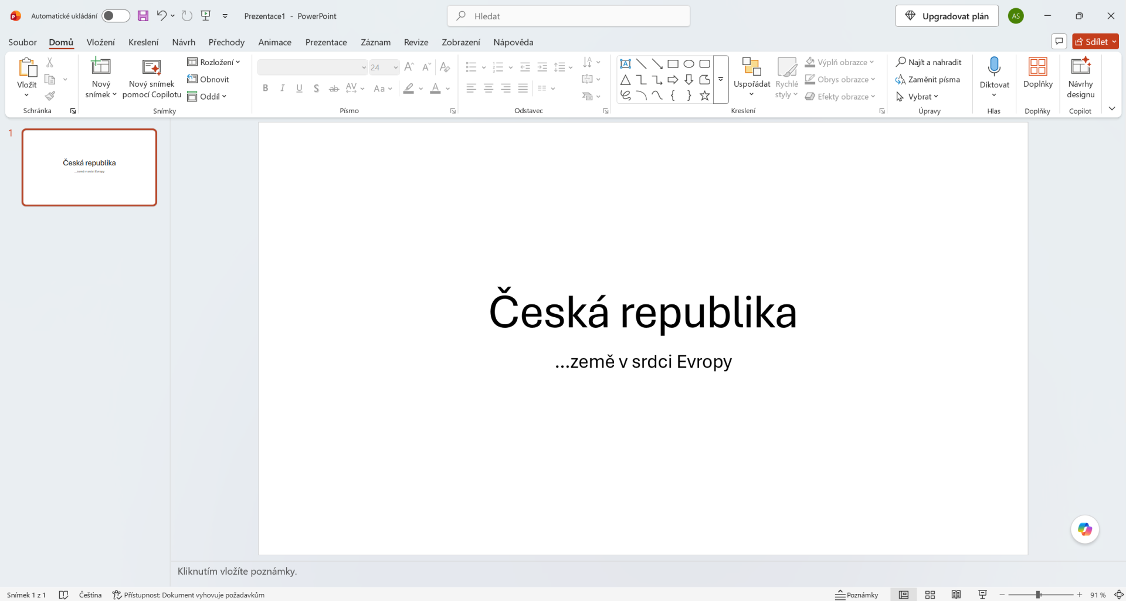Open the floating Copilot button

(1085, 529)
